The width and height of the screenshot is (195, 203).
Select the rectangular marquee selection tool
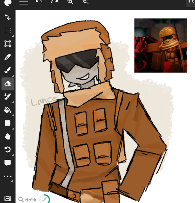point(8,31)
